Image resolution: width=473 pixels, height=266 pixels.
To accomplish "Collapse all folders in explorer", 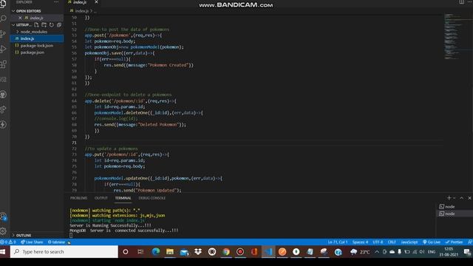I will click(x=59, y=24).
